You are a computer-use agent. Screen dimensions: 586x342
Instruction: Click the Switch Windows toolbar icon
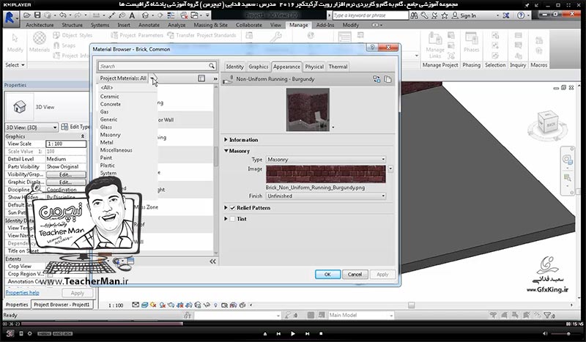195,15
